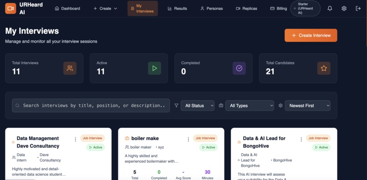
Task: Click the URHeard AI camera logo
Action: click(x=10, y=9)
